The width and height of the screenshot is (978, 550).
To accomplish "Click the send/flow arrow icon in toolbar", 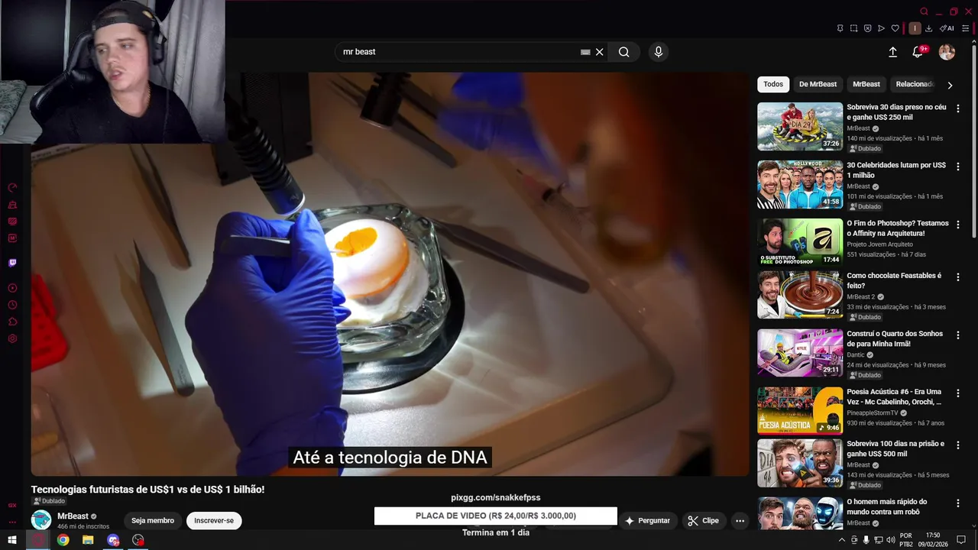I will coord(881,28).
